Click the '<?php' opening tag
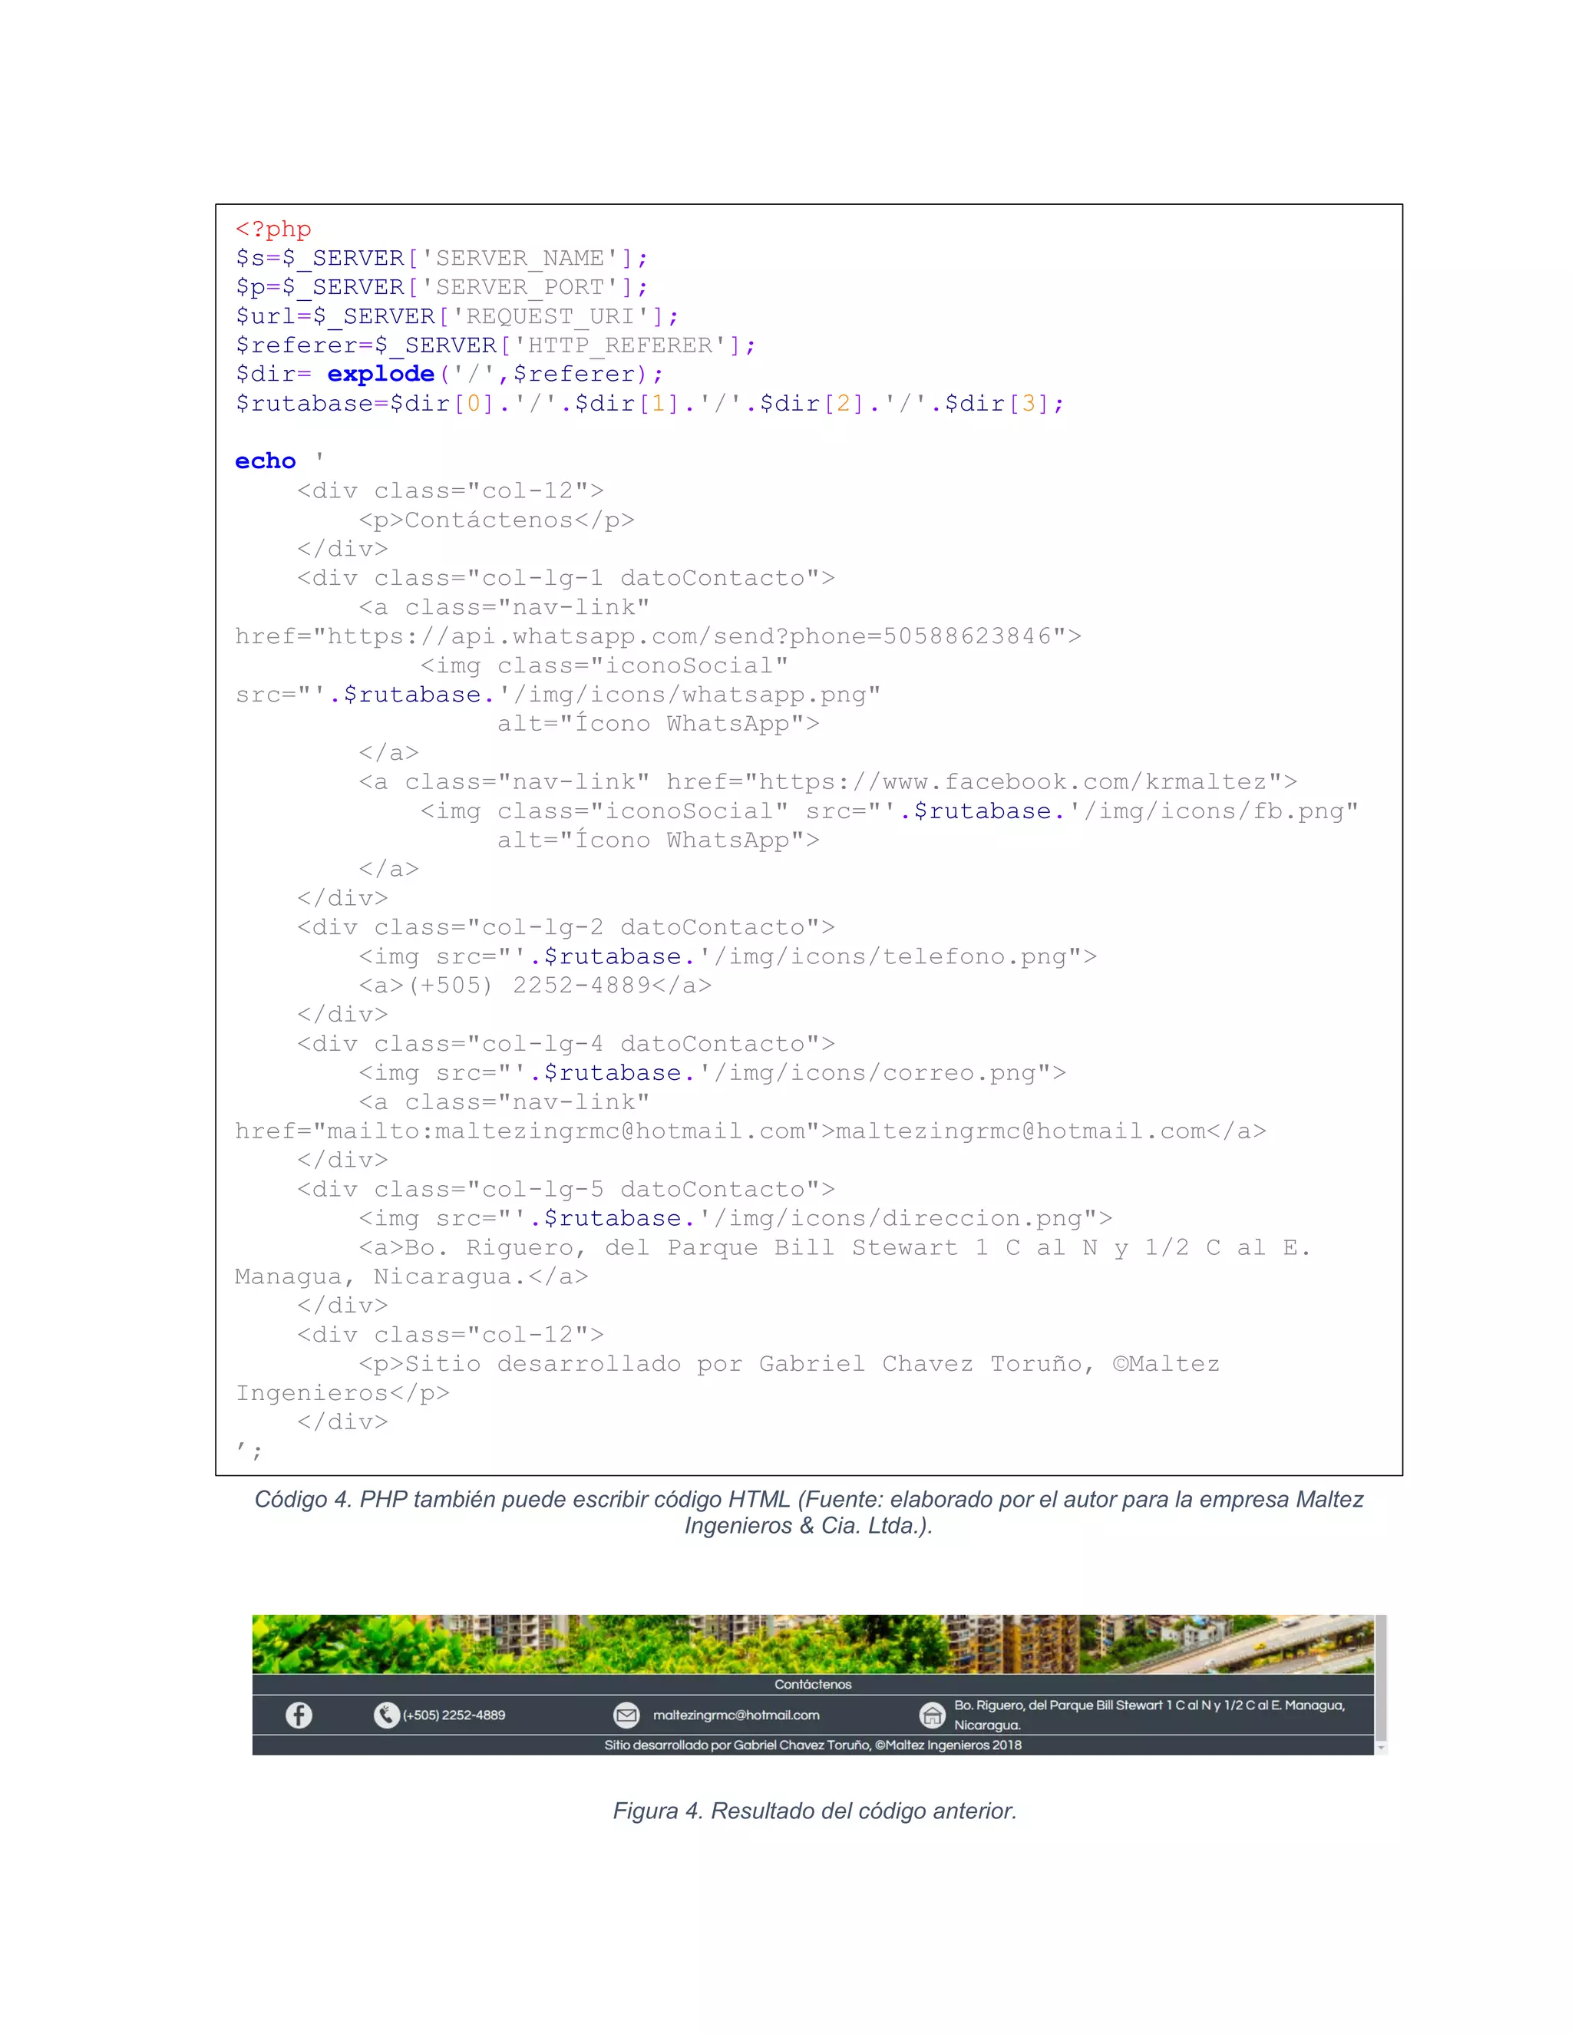 pos(272,229)
